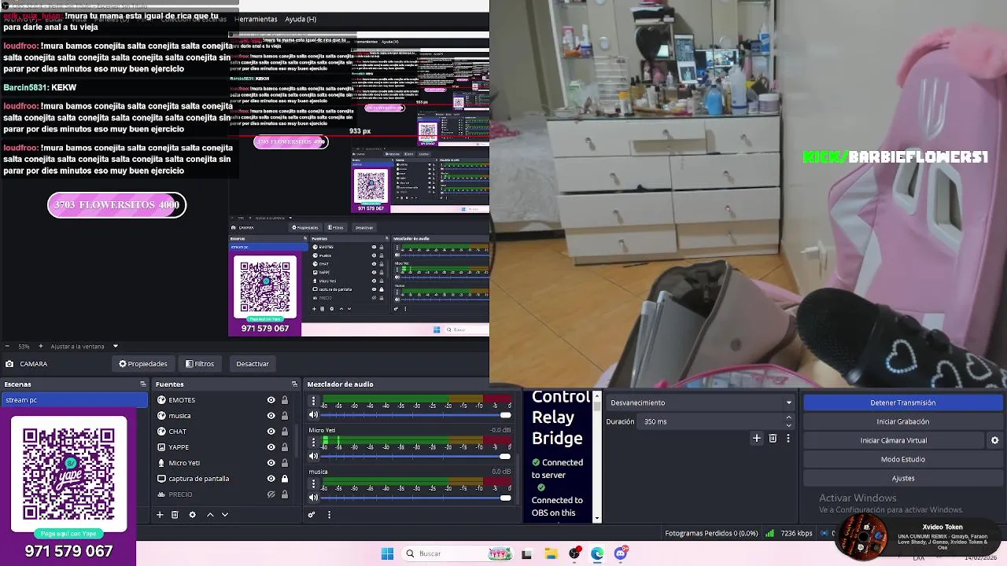Click the YAPPE image source icon

pyautogui.click(x=161, y=447)
